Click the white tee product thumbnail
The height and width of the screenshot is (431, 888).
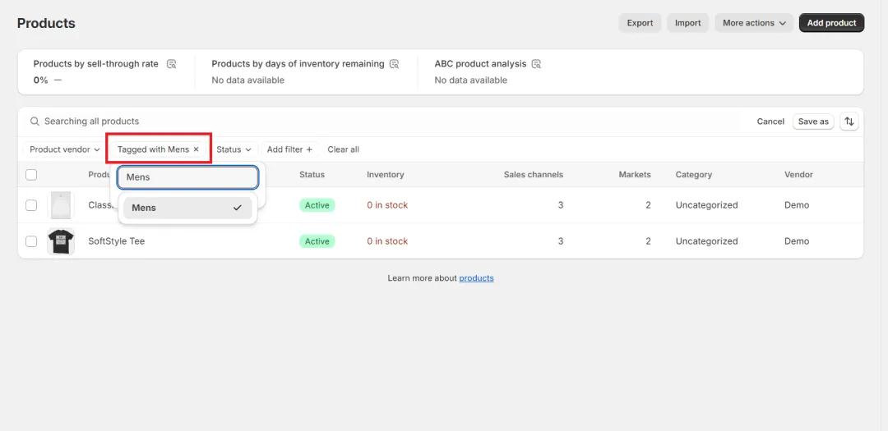(61, 205)
